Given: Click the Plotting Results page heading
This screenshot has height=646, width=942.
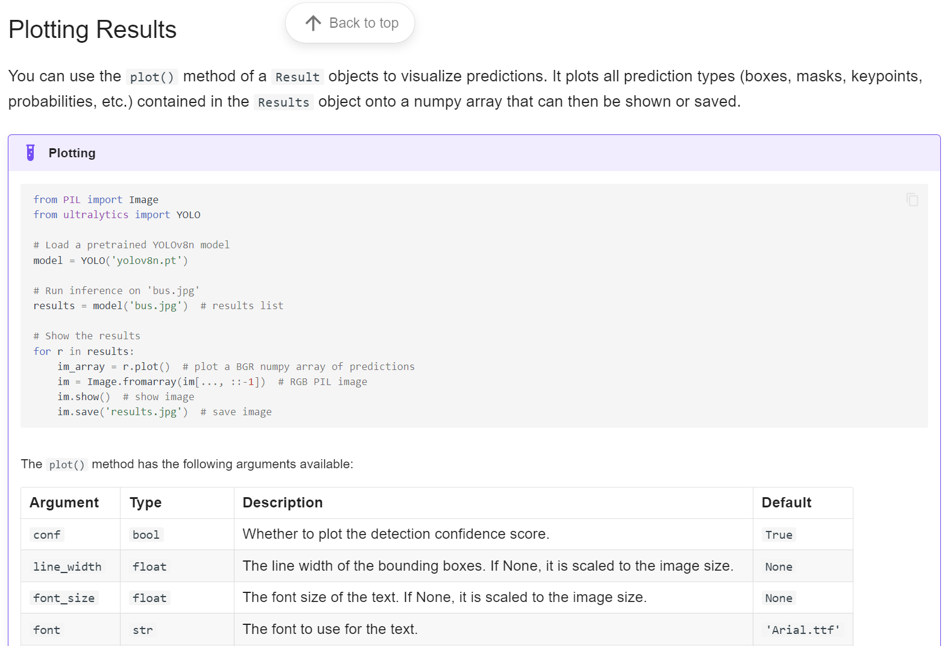Looking at the screenshot, I should 92,29.
